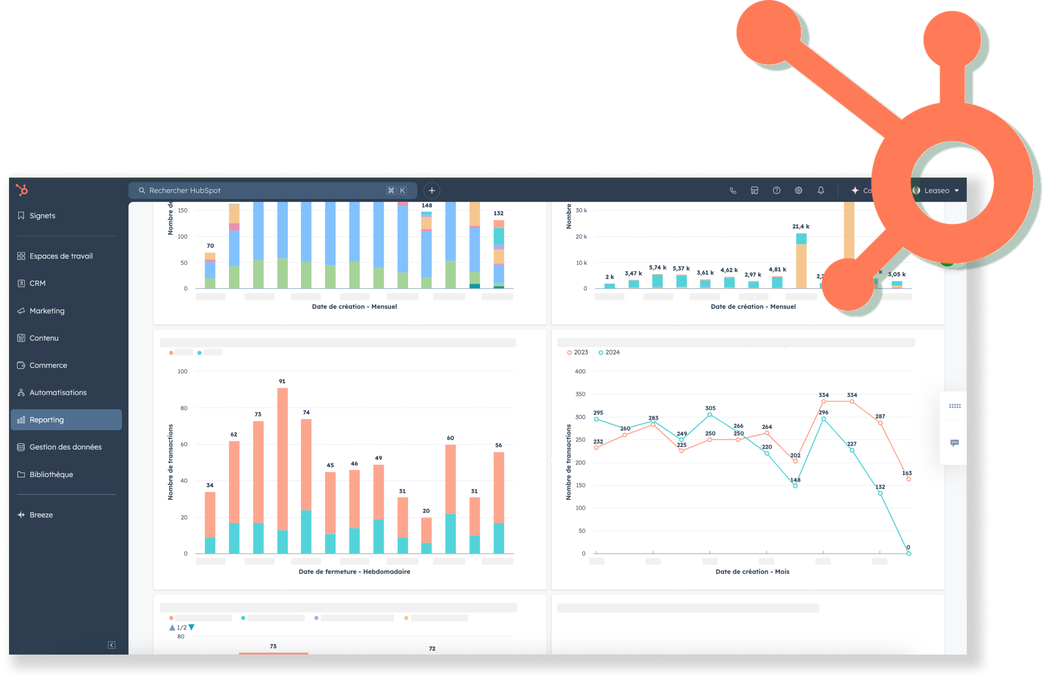Click the bar labeled 91
1048x680 pixels.
tap(282, 471)
